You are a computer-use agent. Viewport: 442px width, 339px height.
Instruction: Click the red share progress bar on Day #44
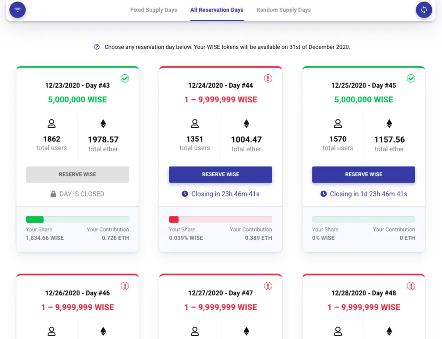point(221,220)
